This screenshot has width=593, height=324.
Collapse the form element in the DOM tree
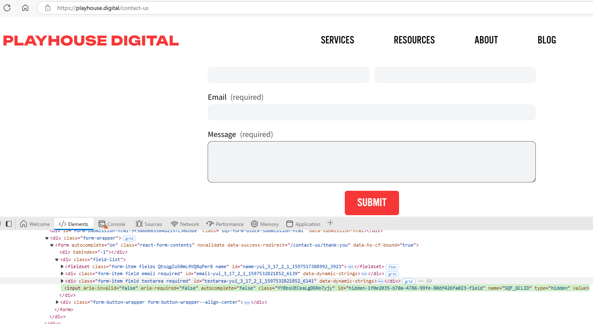coord(52,245)
